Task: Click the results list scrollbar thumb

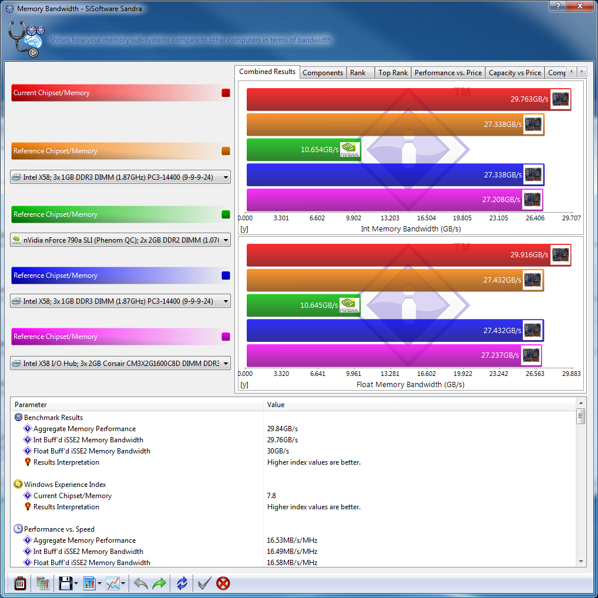Action: (581, 416)
